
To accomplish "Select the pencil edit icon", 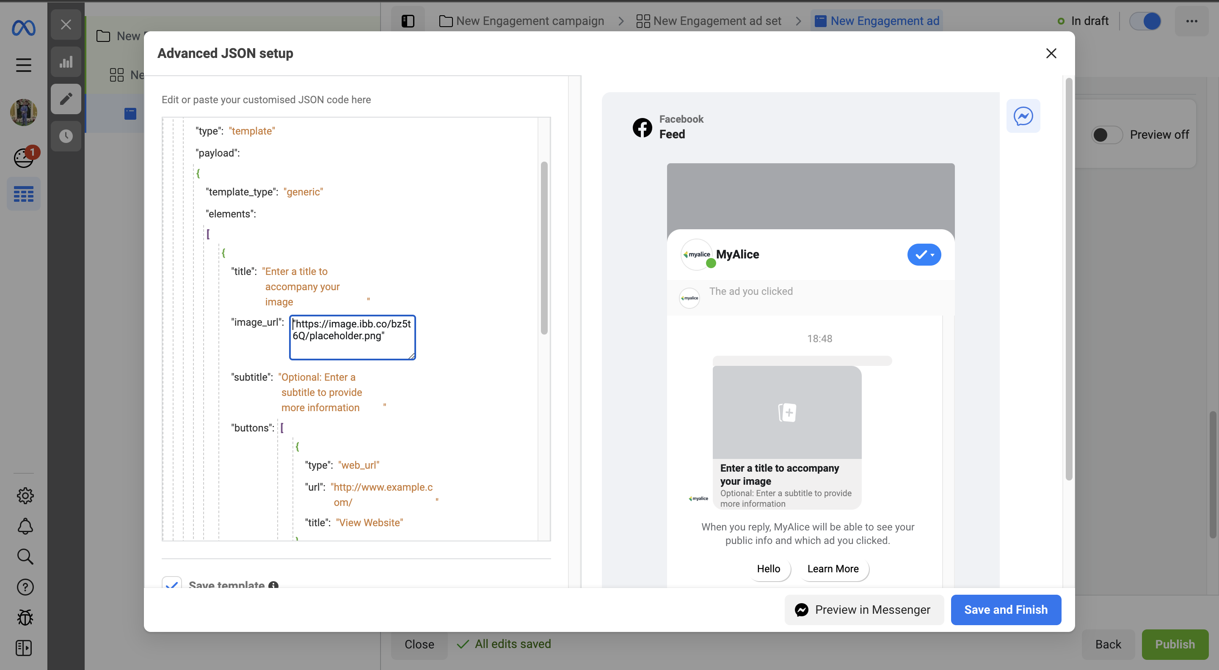I will (66, 99).
